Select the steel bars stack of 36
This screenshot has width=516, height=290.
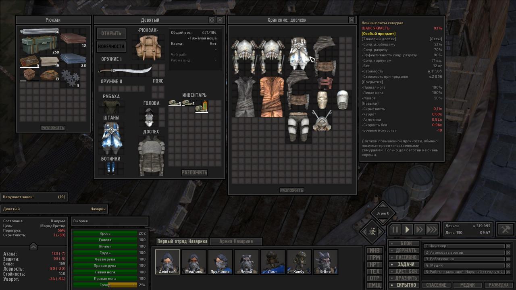40,31
